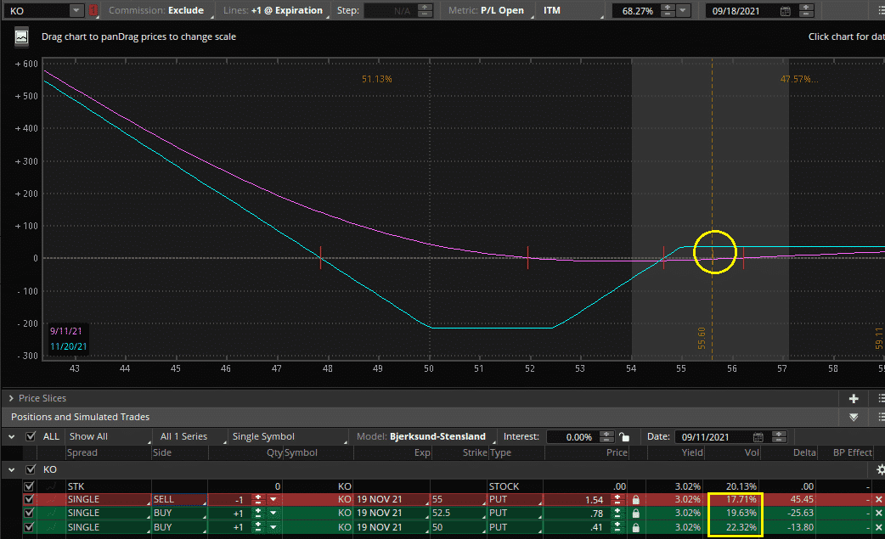Open Commission Exclude dropdown
The image size is (885, 539).
coord(160,10)
